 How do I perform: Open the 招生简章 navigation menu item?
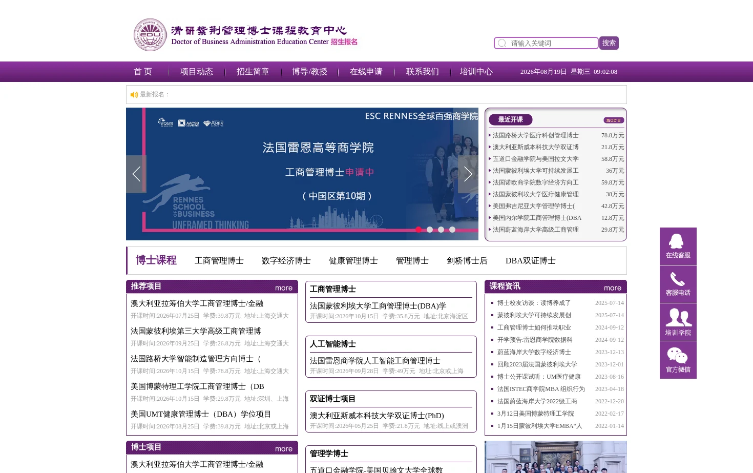(x=253, y=72)
